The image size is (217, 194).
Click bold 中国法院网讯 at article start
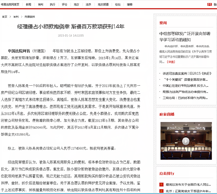tap(19, 51)
